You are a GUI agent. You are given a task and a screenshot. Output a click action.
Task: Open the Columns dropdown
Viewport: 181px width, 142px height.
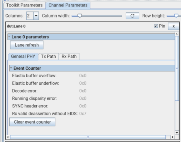pos(36,16)
